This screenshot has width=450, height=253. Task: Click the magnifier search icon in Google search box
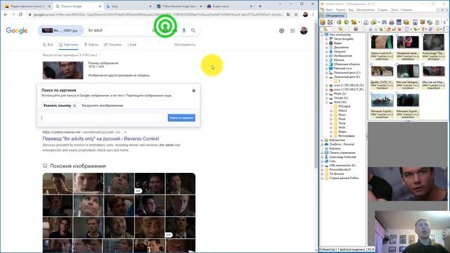[193, 30]
